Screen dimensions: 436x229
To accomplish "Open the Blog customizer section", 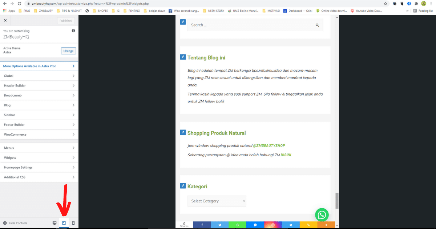I will tap(39, 105).
